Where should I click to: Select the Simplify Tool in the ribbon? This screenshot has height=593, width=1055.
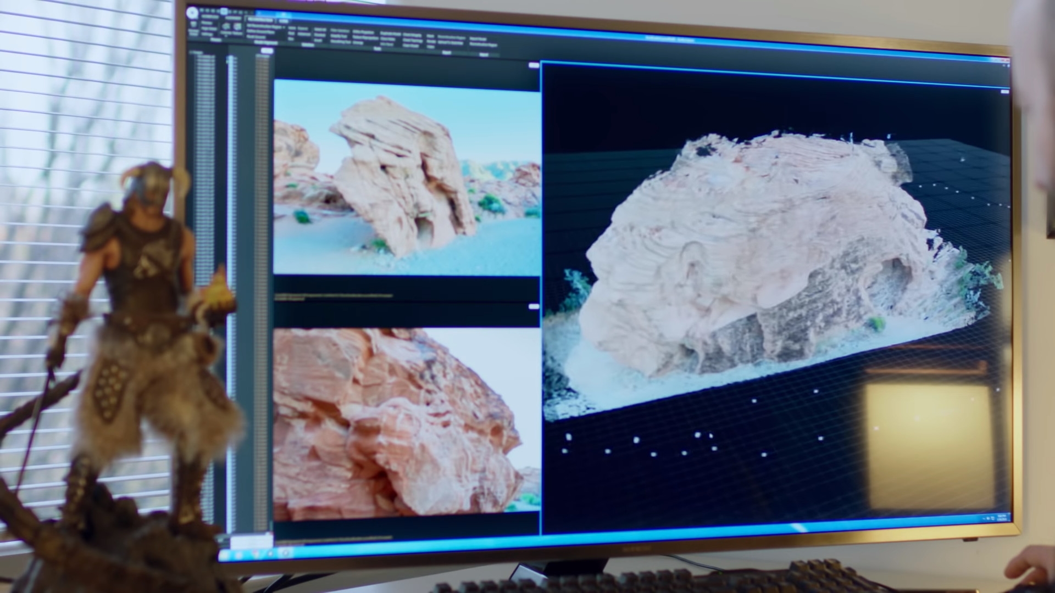point(340,36)
